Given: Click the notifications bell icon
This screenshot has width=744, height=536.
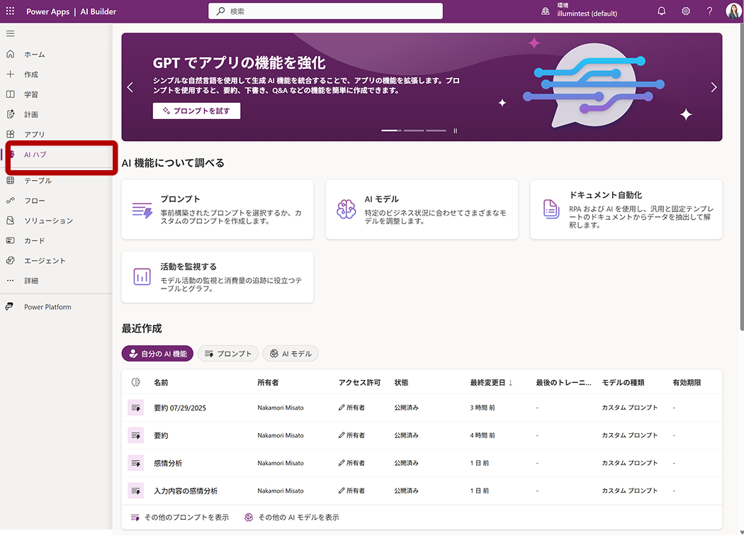Looking at the screenshot, I should click(662, 11).
